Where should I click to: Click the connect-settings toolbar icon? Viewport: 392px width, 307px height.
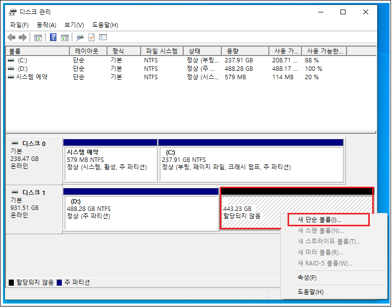pyautogui.click(x=80, y=38)
